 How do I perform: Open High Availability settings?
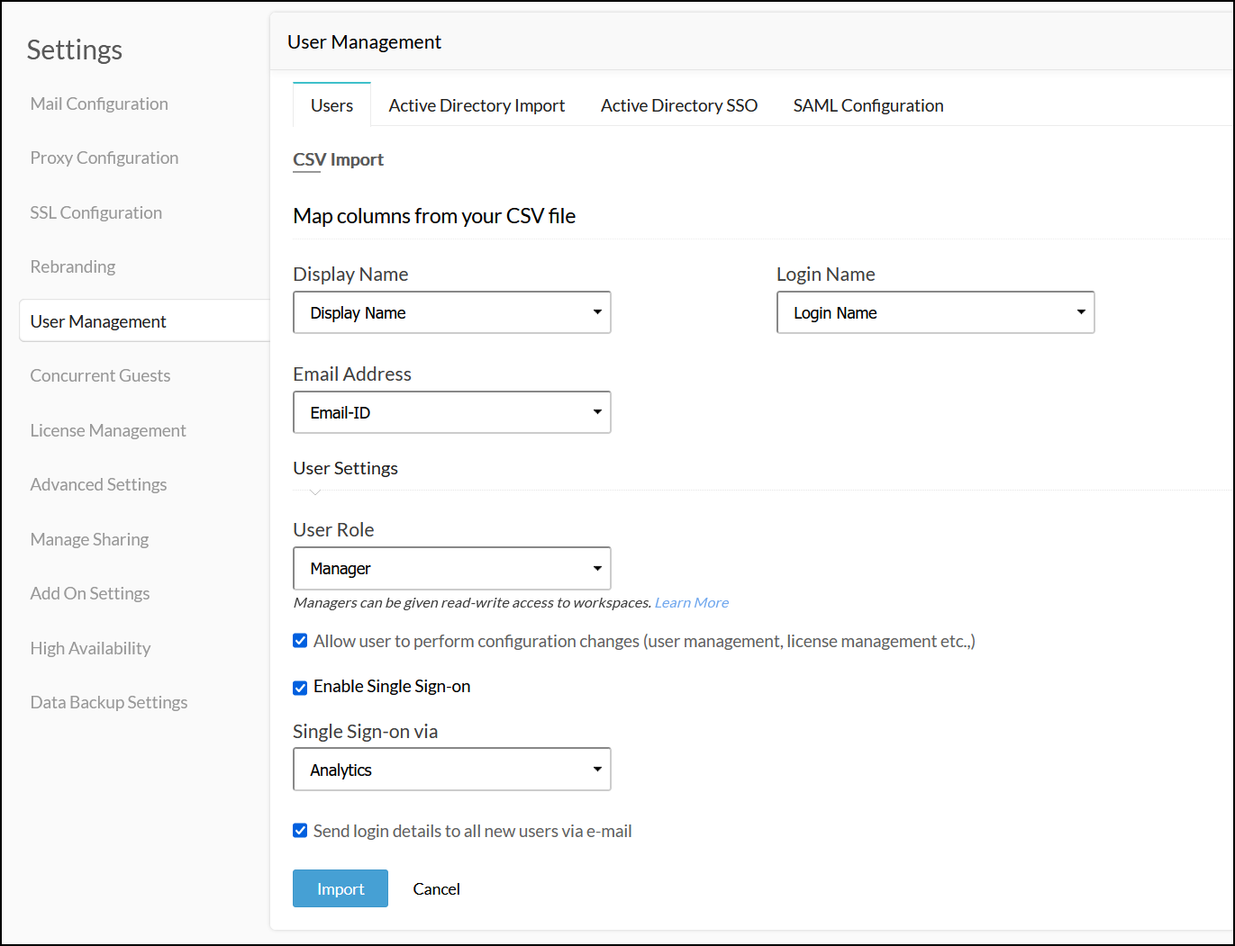90,648
